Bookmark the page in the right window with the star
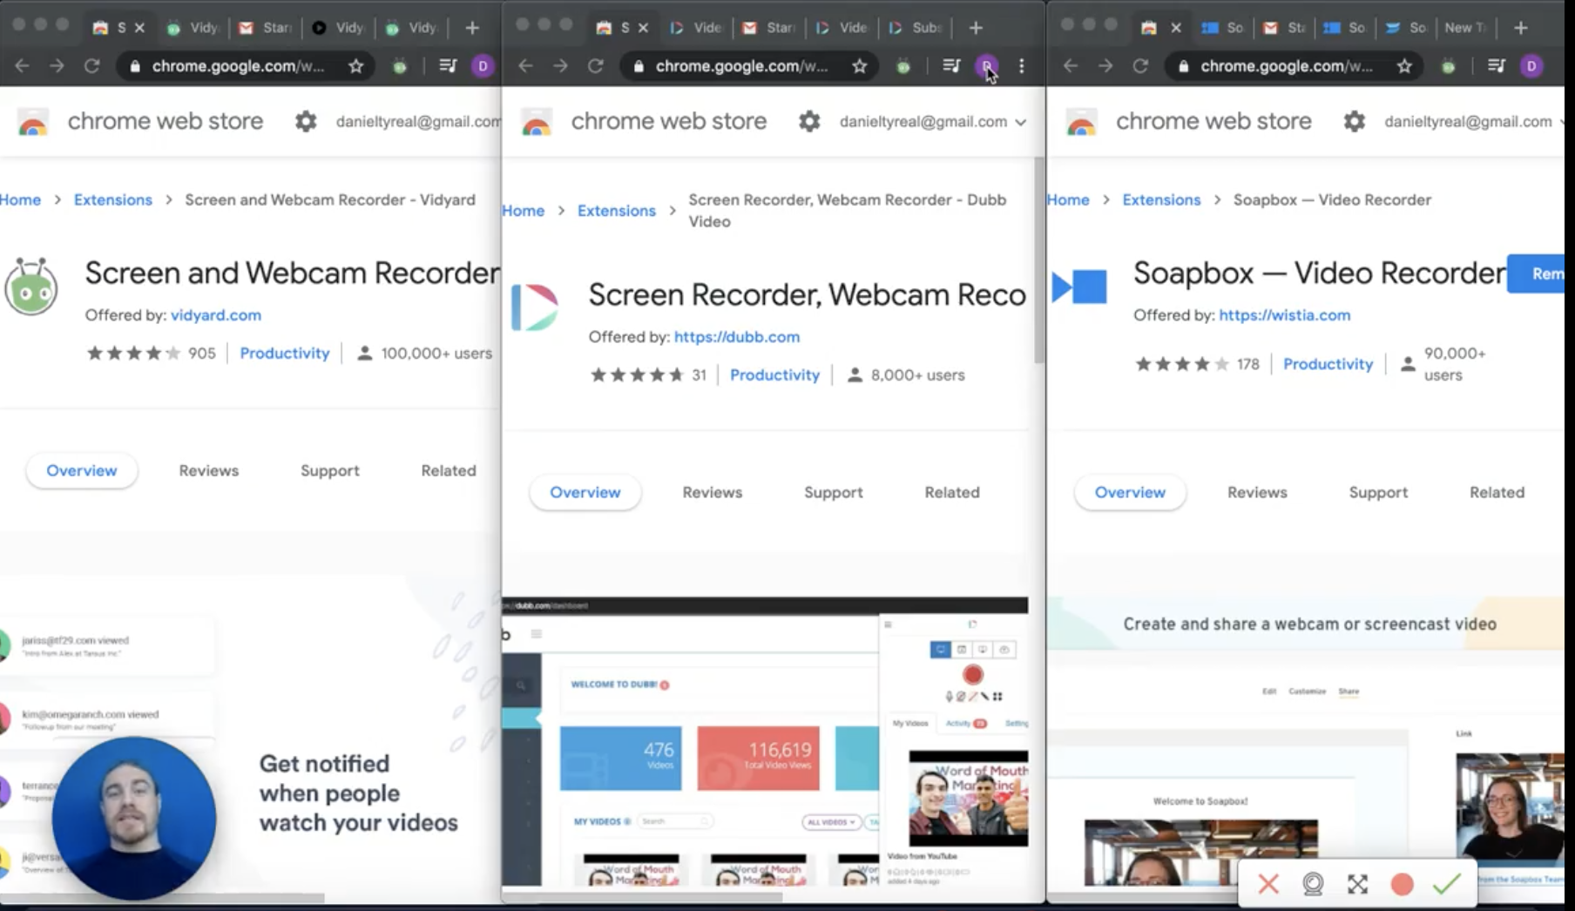 coord(1404,66)
